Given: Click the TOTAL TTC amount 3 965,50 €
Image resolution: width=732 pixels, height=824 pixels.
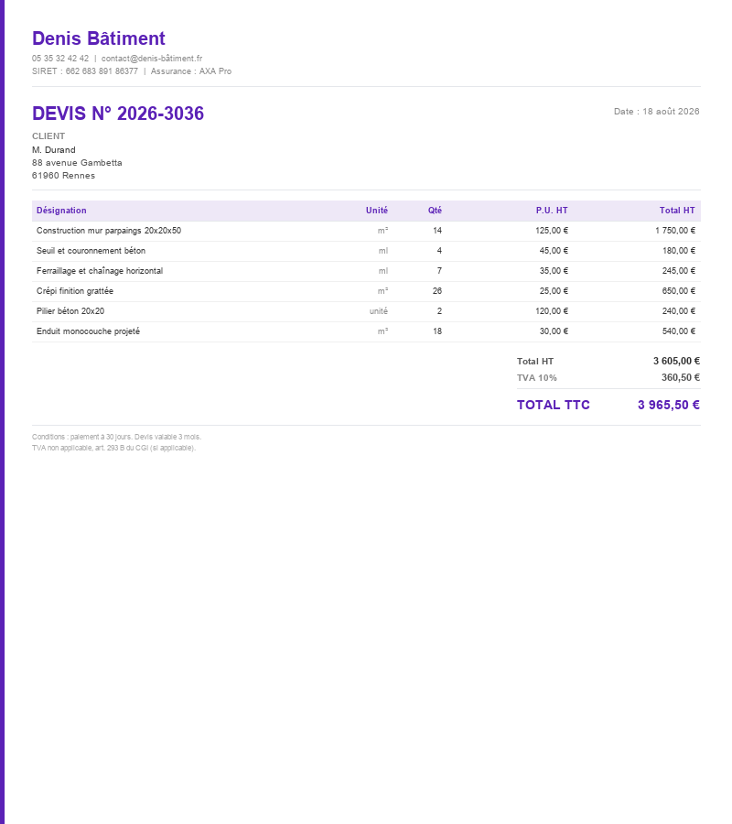Looking at the screenshot, I should point(669,405).
